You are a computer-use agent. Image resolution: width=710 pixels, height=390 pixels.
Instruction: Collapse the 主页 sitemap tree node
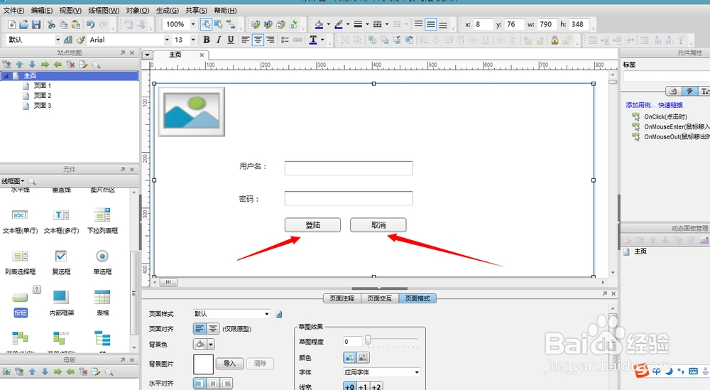pyautogui.click(x=6, y=76)
